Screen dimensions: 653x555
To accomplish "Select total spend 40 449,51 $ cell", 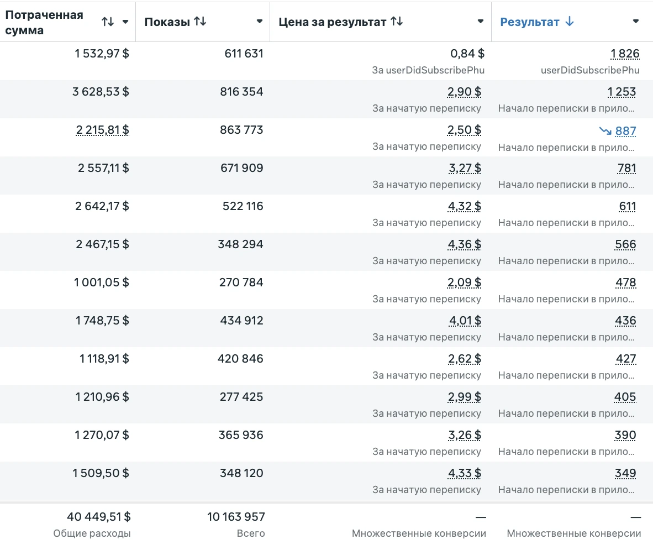I will [99, 517].
